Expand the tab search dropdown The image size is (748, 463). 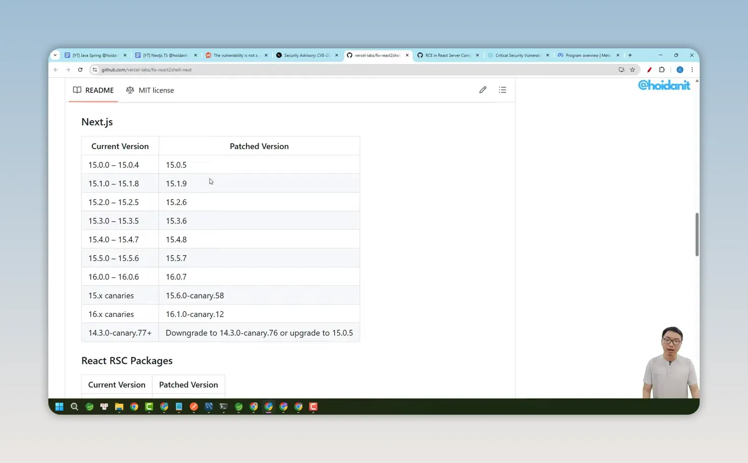pyautogui.click(x=55, y=55)
